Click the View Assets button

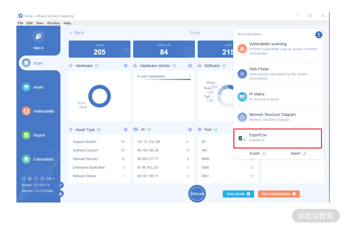[x=238, y=194]
